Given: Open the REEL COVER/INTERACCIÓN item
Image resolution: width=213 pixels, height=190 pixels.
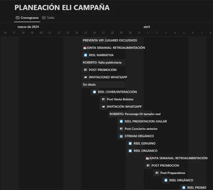Looking at the screenshot, I should (114, 92).
